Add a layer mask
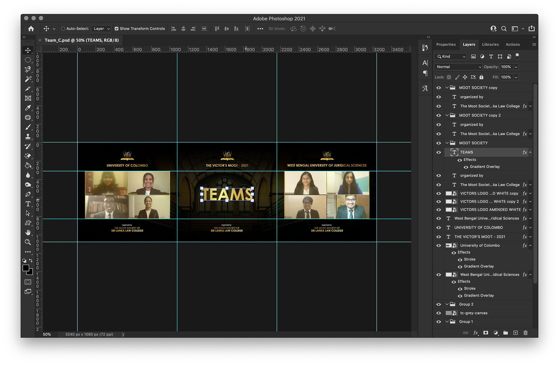Viewport: 559px width, 365px height. tap(486, 333)
